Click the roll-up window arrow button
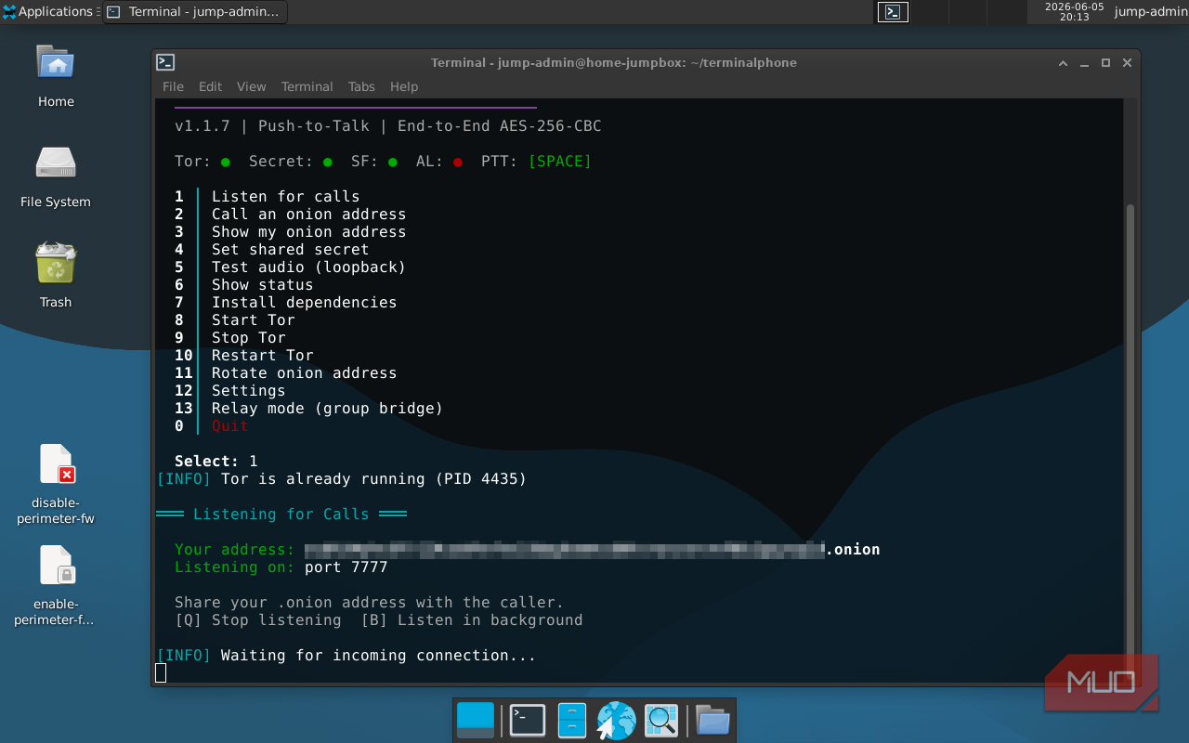The width and height of the screenshot is (1189, 743). [x=1064, y=63]
